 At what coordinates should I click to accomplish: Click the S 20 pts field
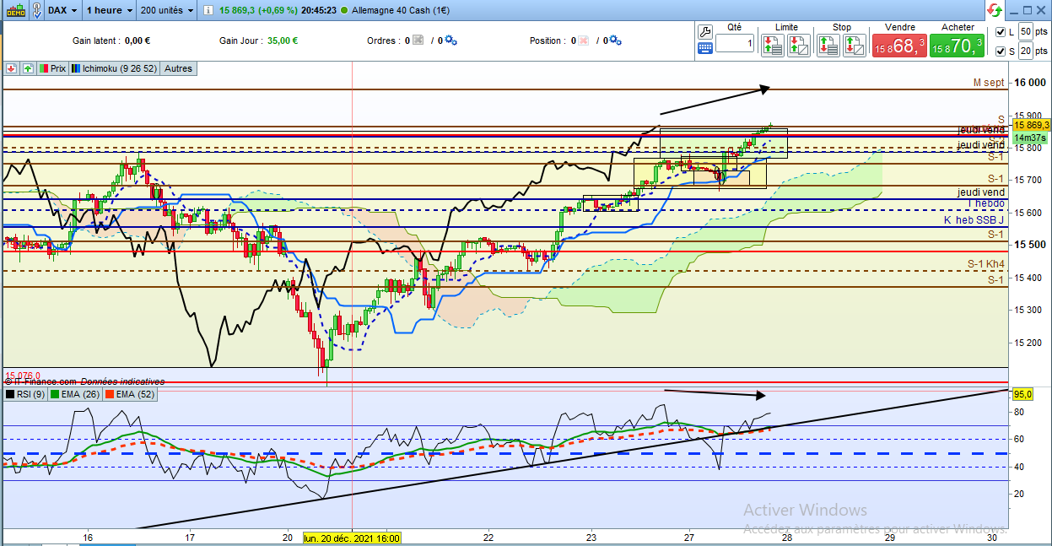click(1026, 51)
